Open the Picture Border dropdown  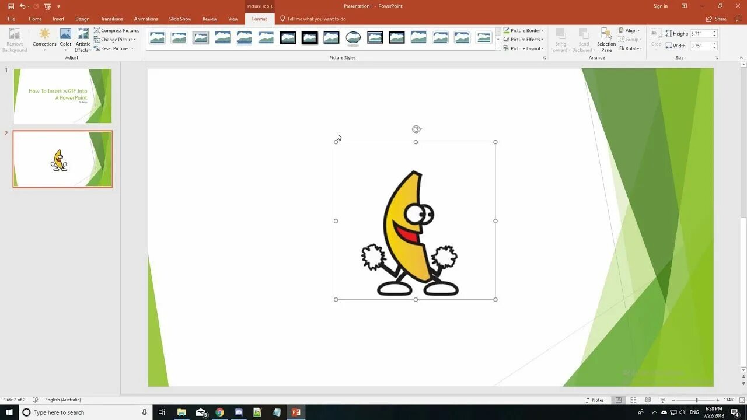coord(523,30)
